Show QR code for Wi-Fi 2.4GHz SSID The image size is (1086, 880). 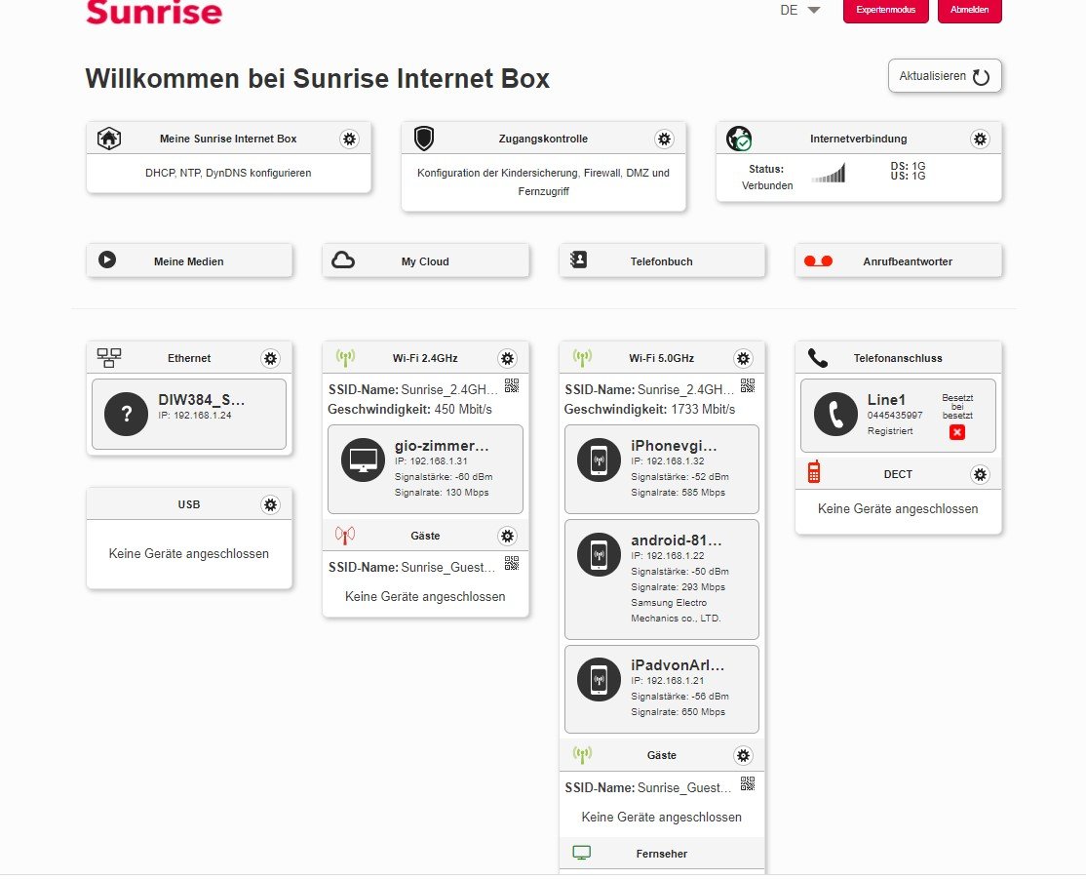pos(512,386)
